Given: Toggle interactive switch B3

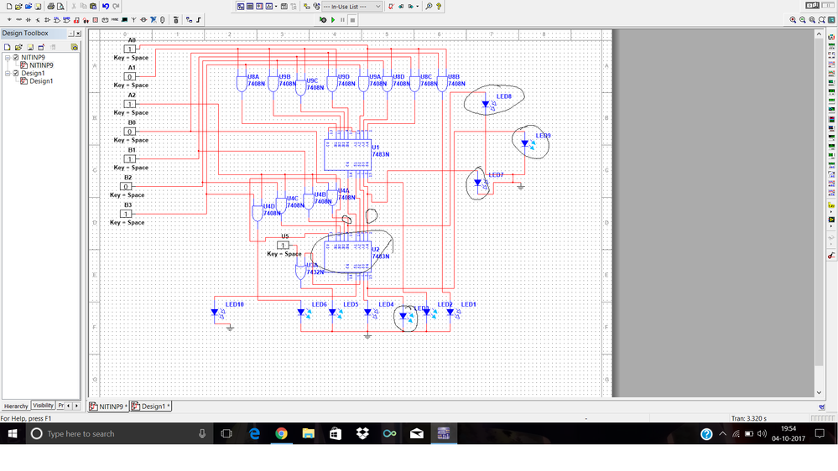Looking at the screenshot, I should [x=126, y=215].
